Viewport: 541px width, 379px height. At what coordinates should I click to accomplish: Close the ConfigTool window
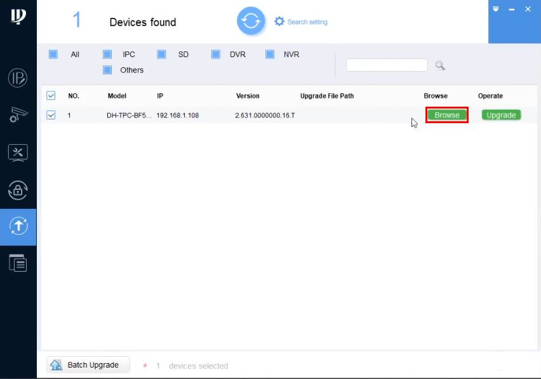point(528,10)
